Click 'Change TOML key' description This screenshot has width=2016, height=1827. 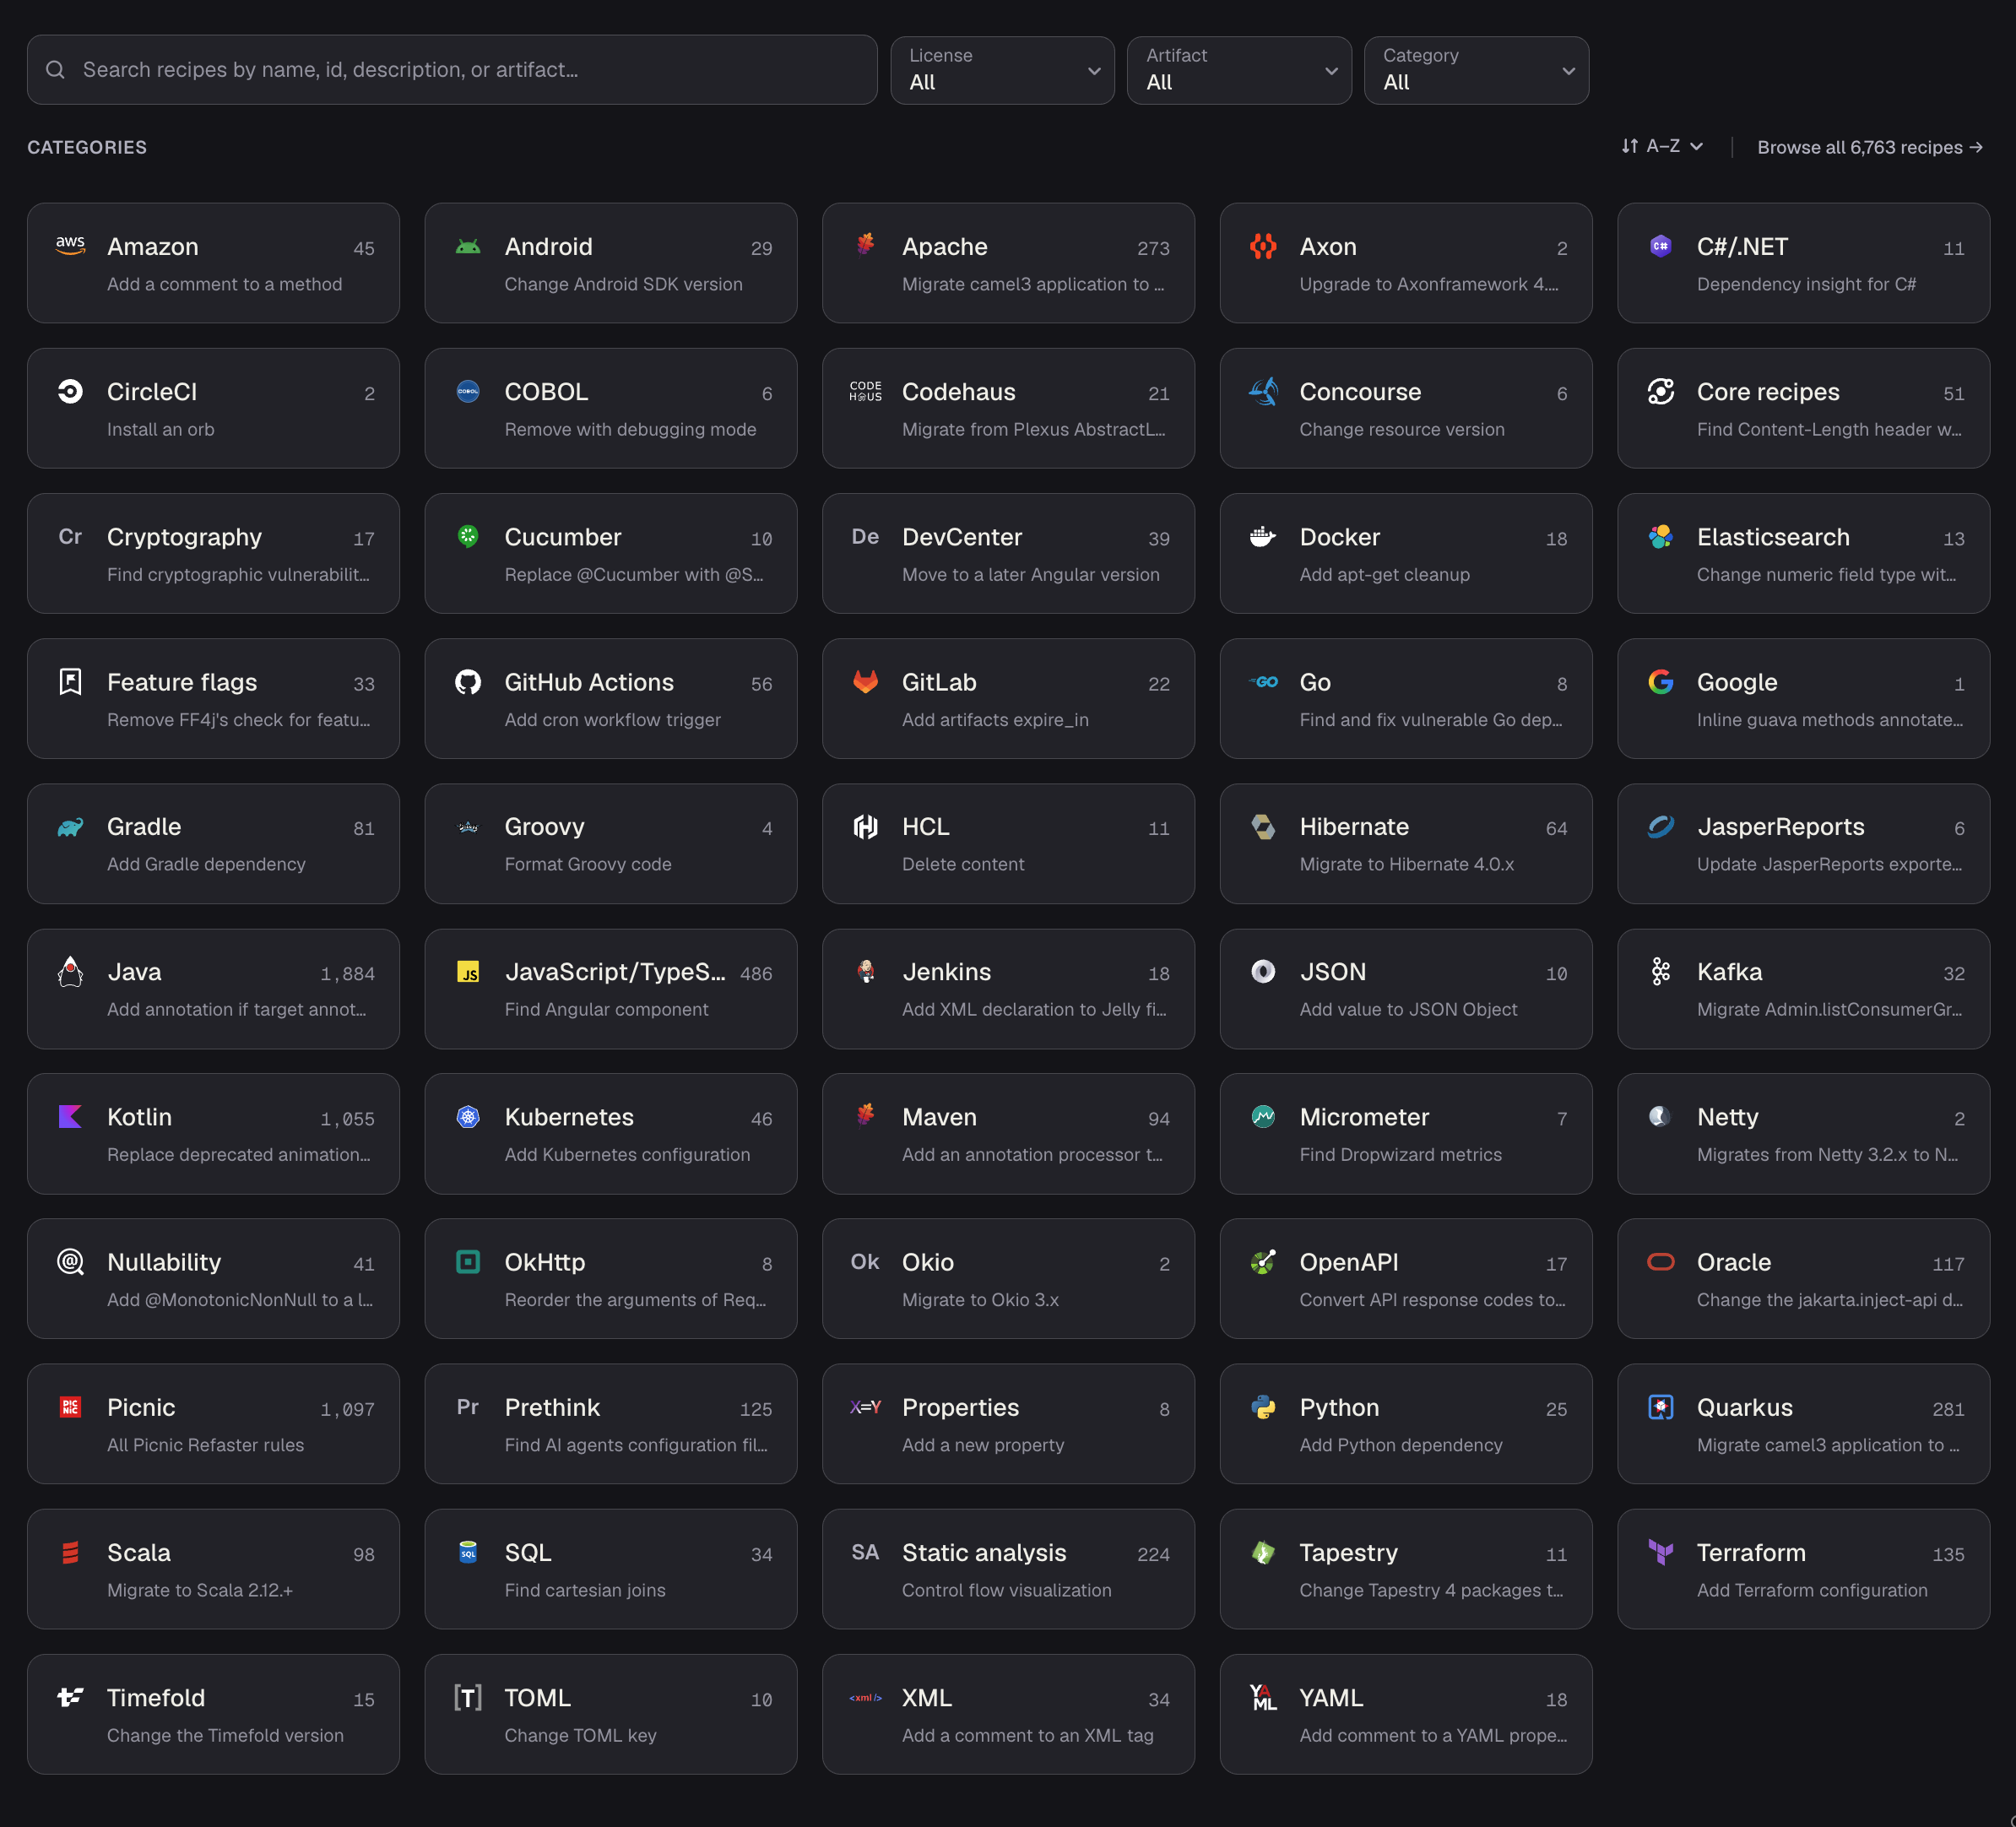pos(580,1735)
